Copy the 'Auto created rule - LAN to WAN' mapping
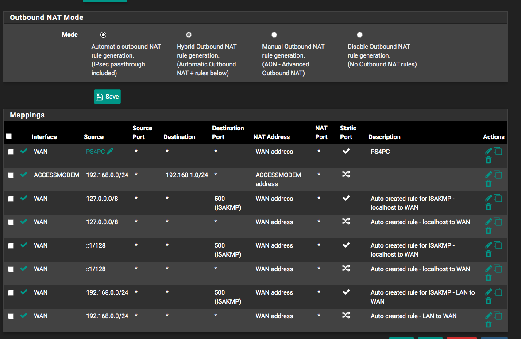This screenshot has width=521, height=339. pos(498,316)
